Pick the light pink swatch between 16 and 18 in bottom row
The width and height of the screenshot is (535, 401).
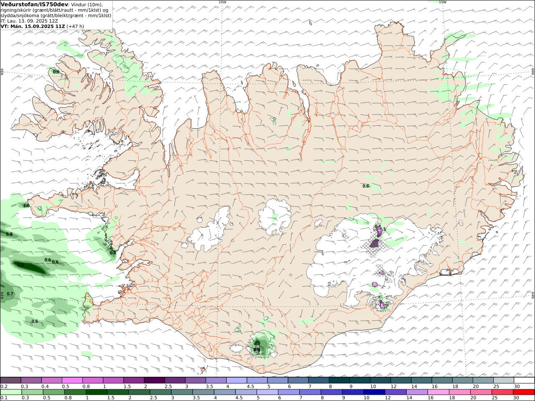pos(438,392)
